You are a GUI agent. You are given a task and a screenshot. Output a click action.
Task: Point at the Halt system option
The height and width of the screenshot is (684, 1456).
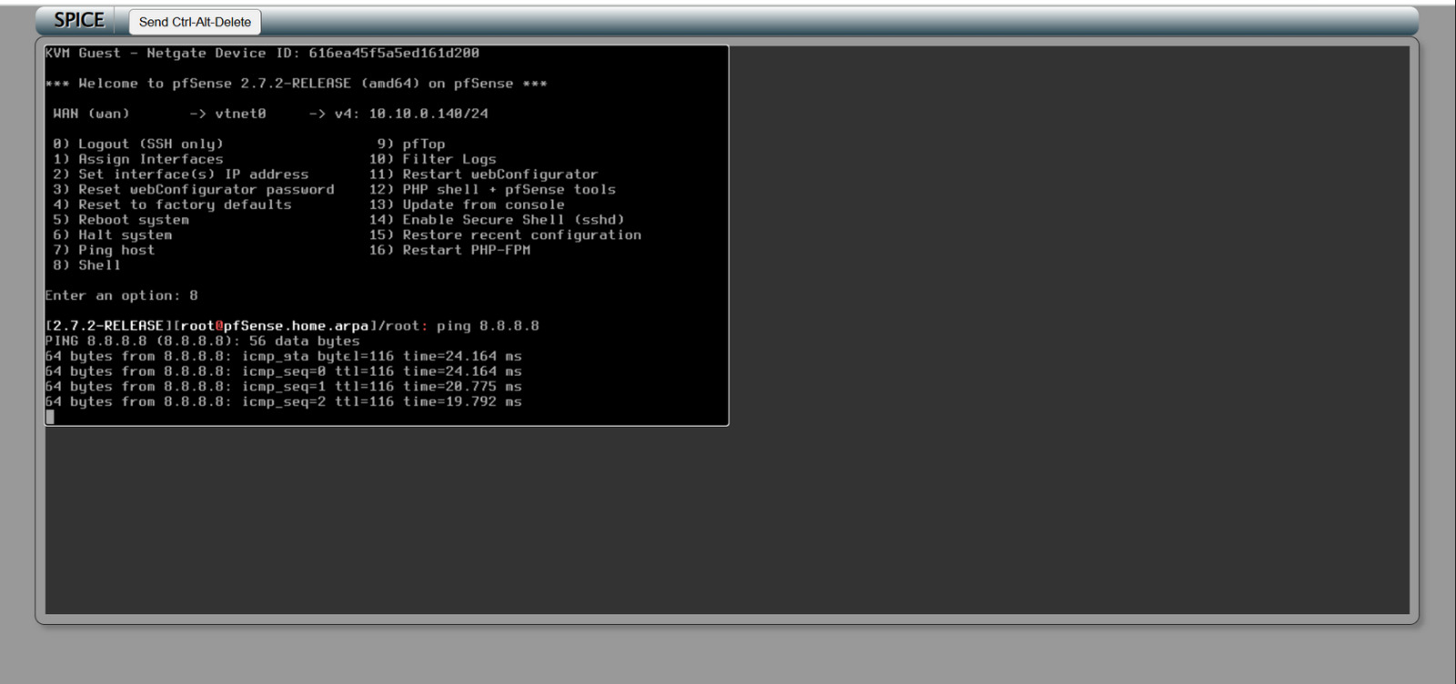coord(125,235)
